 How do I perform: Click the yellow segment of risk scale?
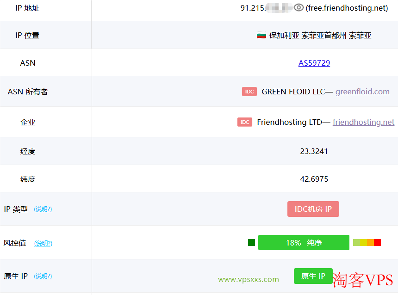(363, 242)
